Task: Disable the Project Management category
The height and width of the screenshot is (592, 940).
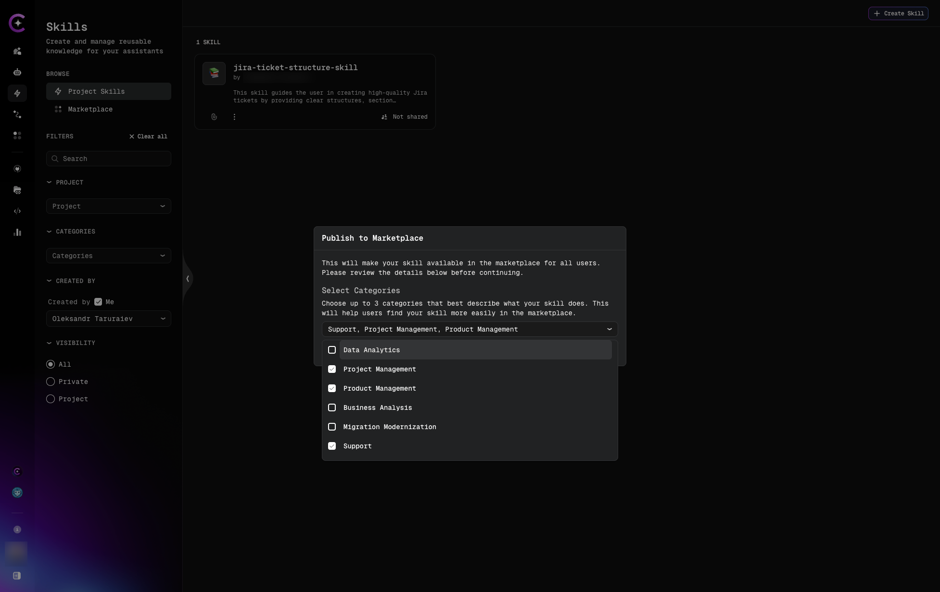Action: (x=332, y=369)
